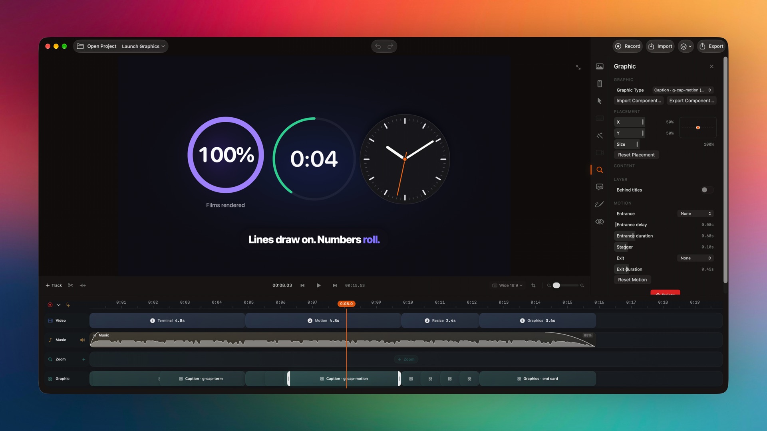Add a new track with Track button
Viewport: 767px width, 431px height.
point(54,286)
